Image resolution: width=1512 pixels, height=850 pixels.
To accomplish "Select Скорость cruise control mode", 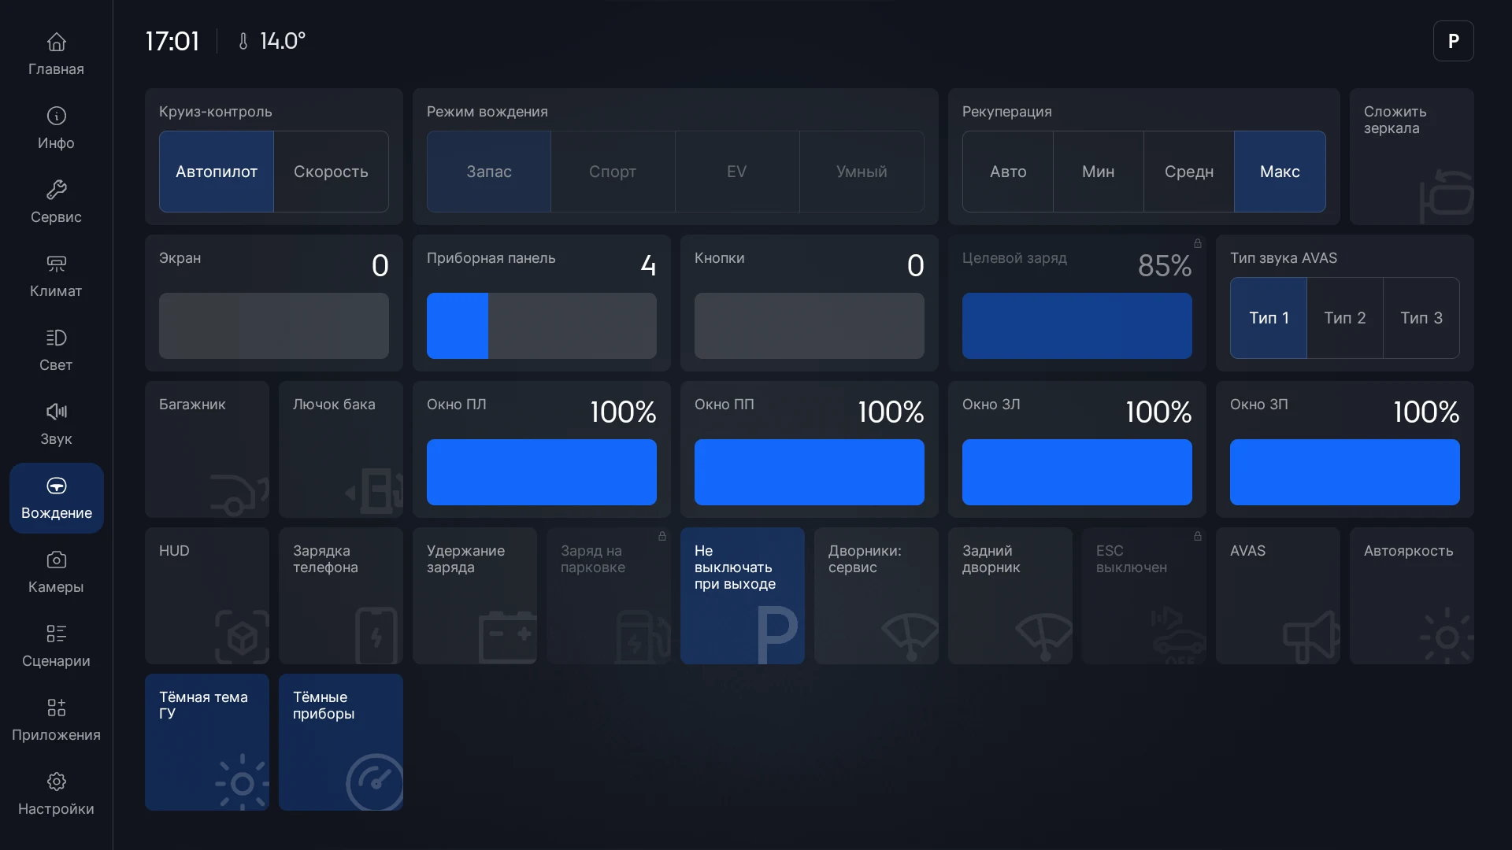I will tap(331, 172).
